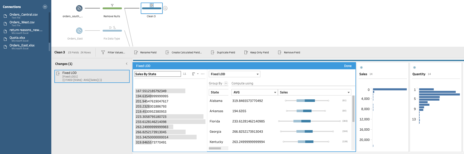The height and width of the screenshot is (154, 464).
Task: Click Florida's sales distribution box plot
Action: (309, 121)
